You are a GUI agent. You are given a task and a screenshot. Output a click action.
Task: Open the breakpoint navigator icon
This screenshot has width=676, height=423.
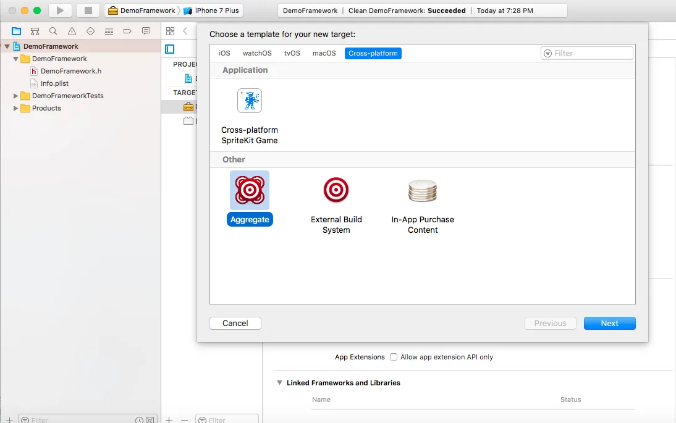coord(127,31)
